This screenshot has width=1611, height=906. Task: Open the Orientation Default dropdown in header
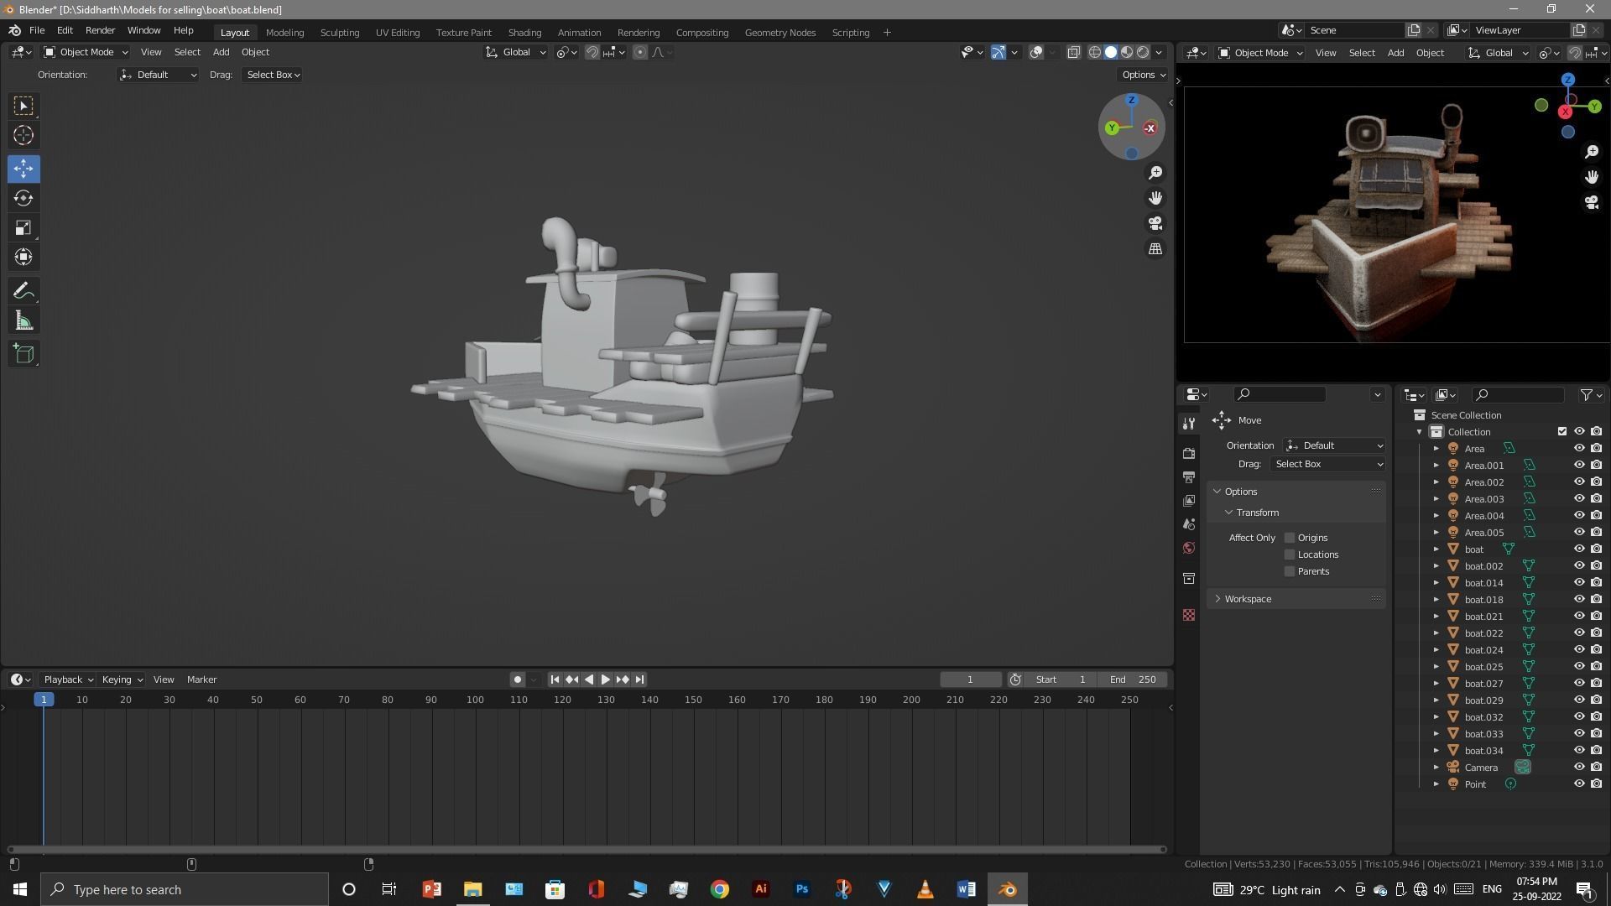click(x=159, y=75)
